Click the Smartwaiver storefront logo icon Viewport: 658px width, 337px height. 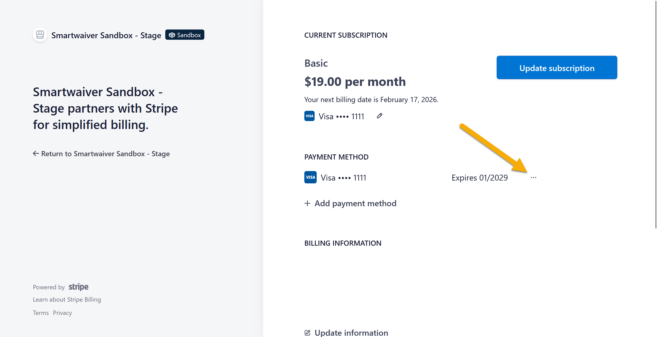point(40,35)
